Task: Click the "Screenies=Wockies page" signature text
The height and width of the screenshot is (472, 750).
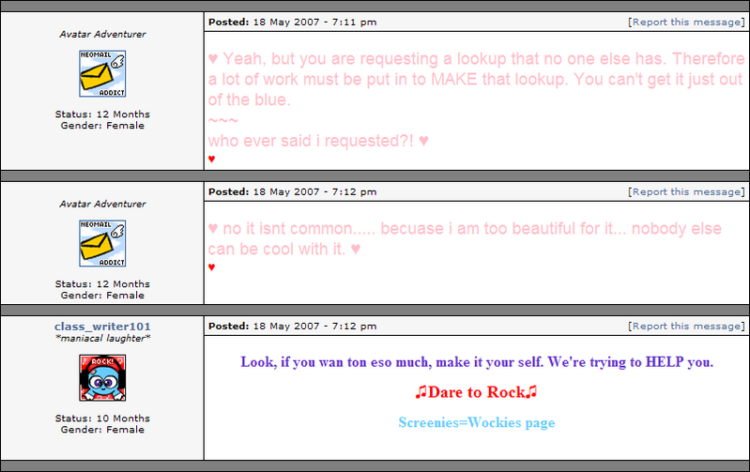Action: [476, 422]
